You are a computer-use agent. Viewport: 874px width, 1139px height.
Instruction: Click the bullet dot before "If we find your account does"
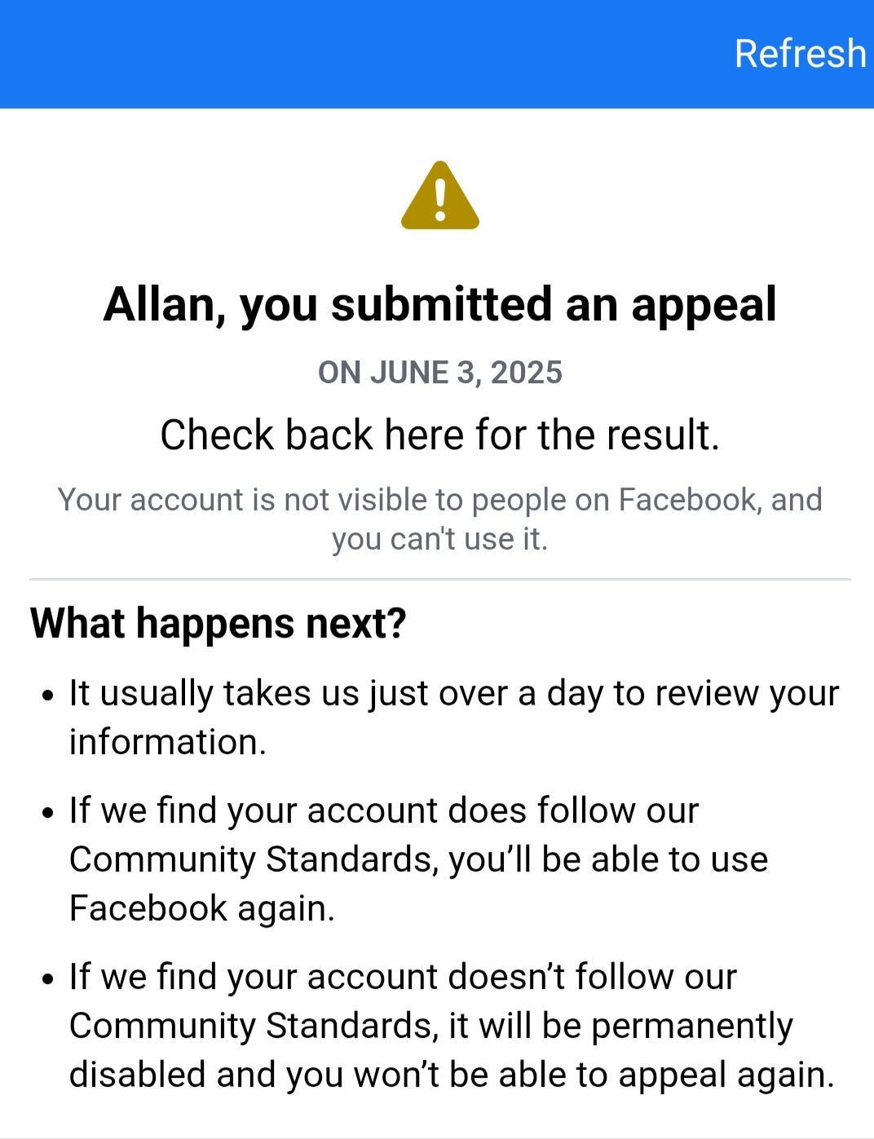[x=49, y=814]
